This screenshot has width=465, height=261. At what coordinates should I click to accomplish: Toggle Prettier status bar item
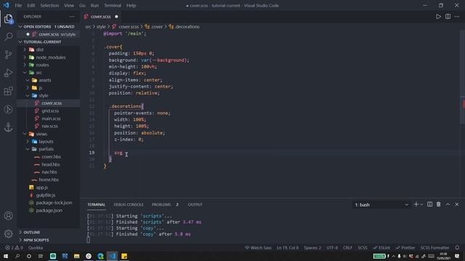[405, 248]
